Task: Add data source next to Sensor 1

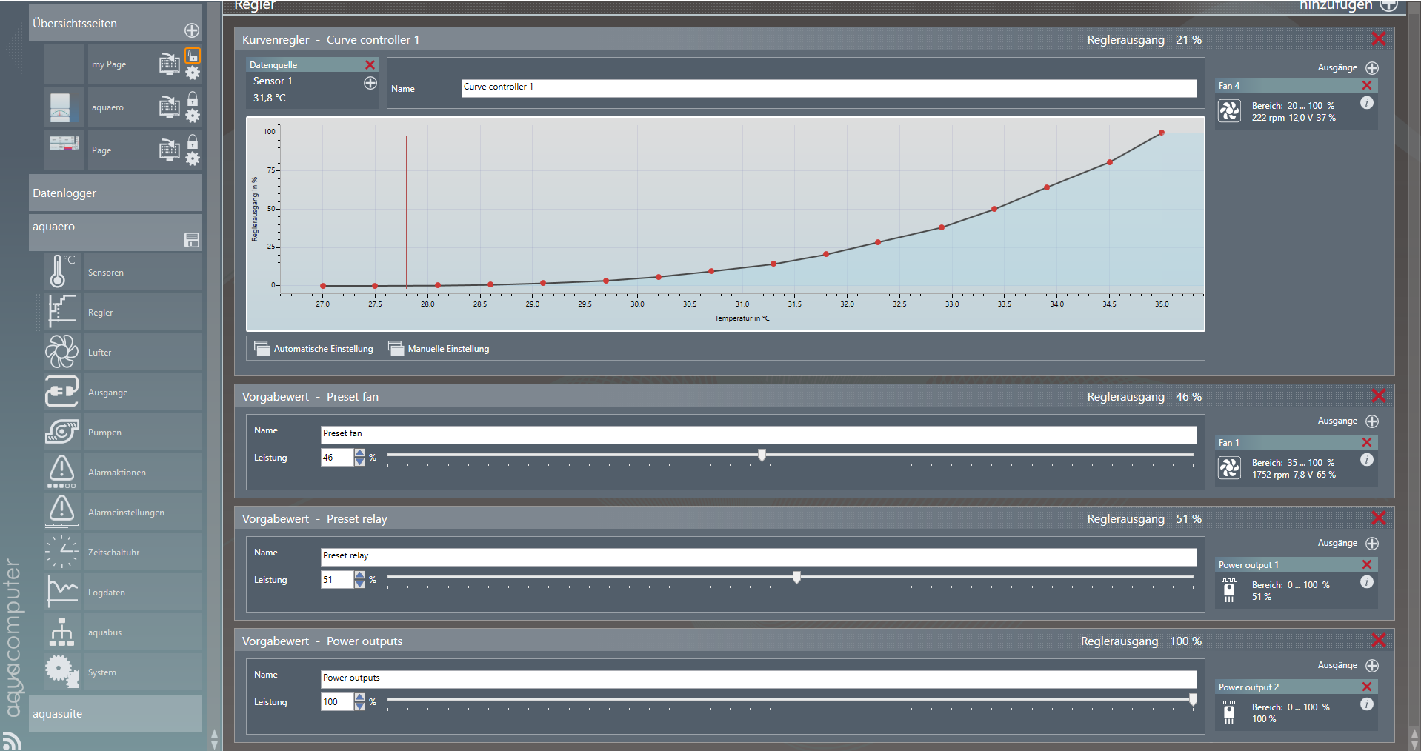Action: [x=370, y=83]
